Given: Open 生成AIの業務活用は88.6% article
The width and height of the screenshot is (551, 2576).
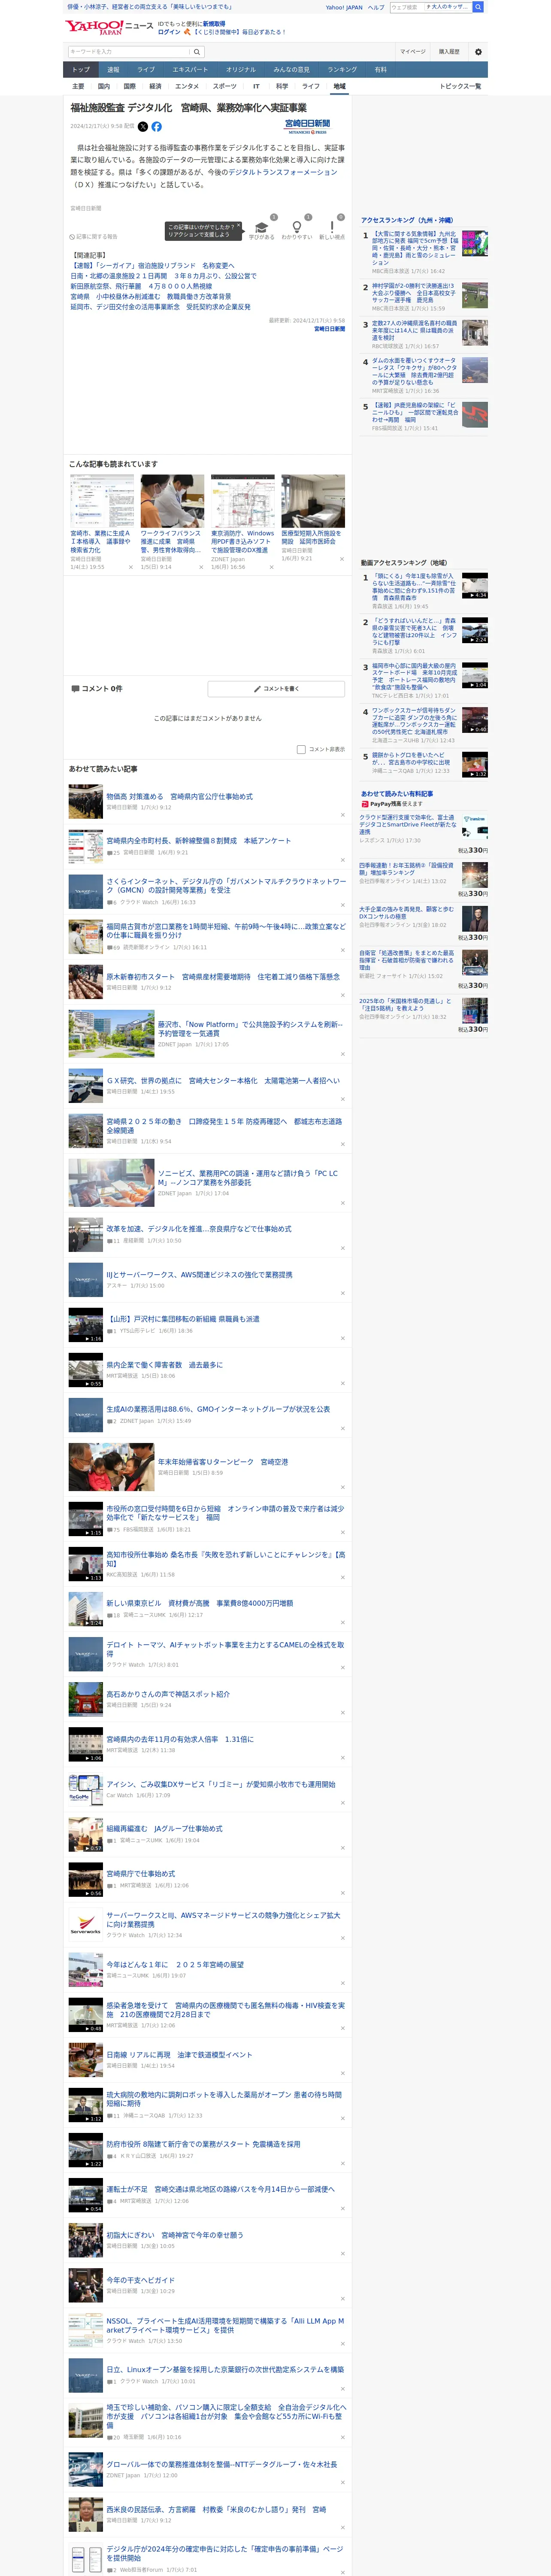Looking at the screenshot, I should click(218, 1409).
